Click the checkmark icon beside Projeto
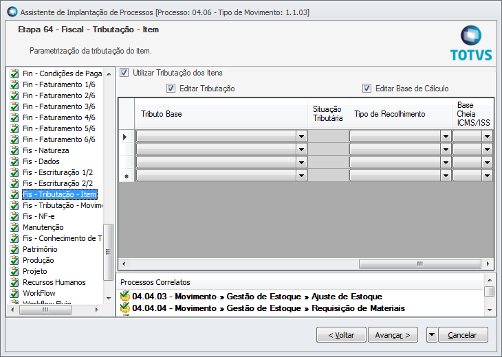 point(14,271)
